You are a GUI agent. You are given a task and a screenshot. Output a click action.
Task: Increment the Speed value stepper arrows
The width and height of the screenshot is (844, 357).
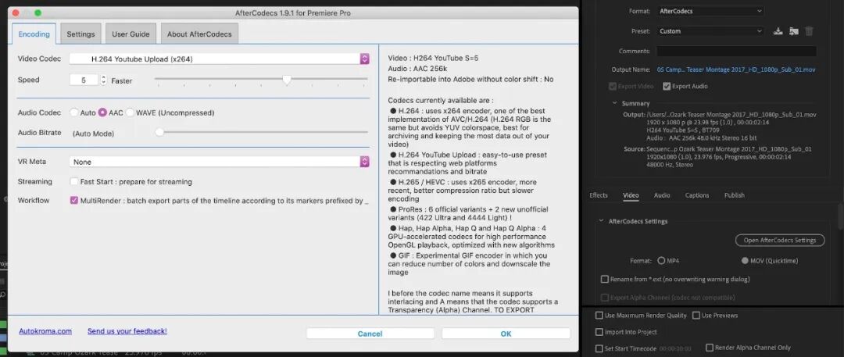pyautogui.click(x=103, y=77)
